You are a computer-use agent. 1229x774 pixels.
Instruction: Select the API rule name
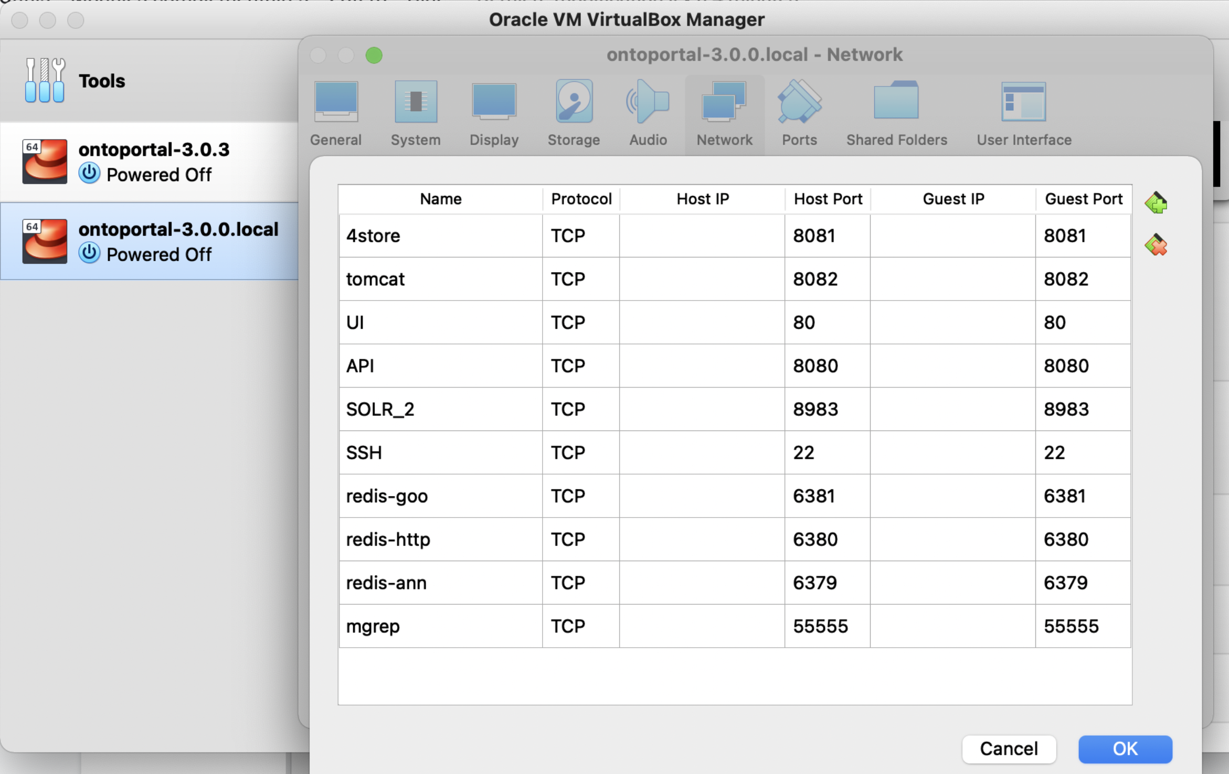click(440, 366)
